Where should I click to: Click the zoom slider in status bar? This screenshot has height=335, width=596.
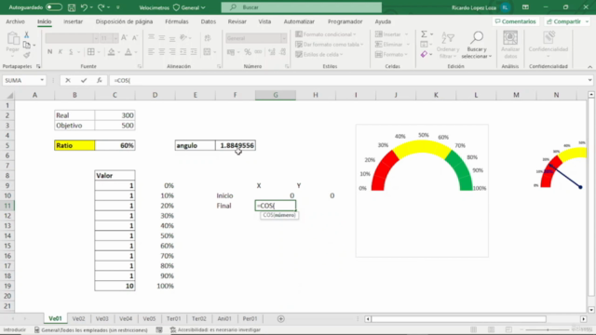point(548,329)
